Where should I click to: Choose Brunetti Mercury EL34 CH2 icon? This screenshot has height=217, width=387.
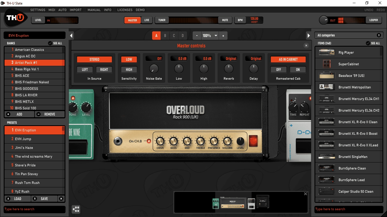(x=326, y=110)
